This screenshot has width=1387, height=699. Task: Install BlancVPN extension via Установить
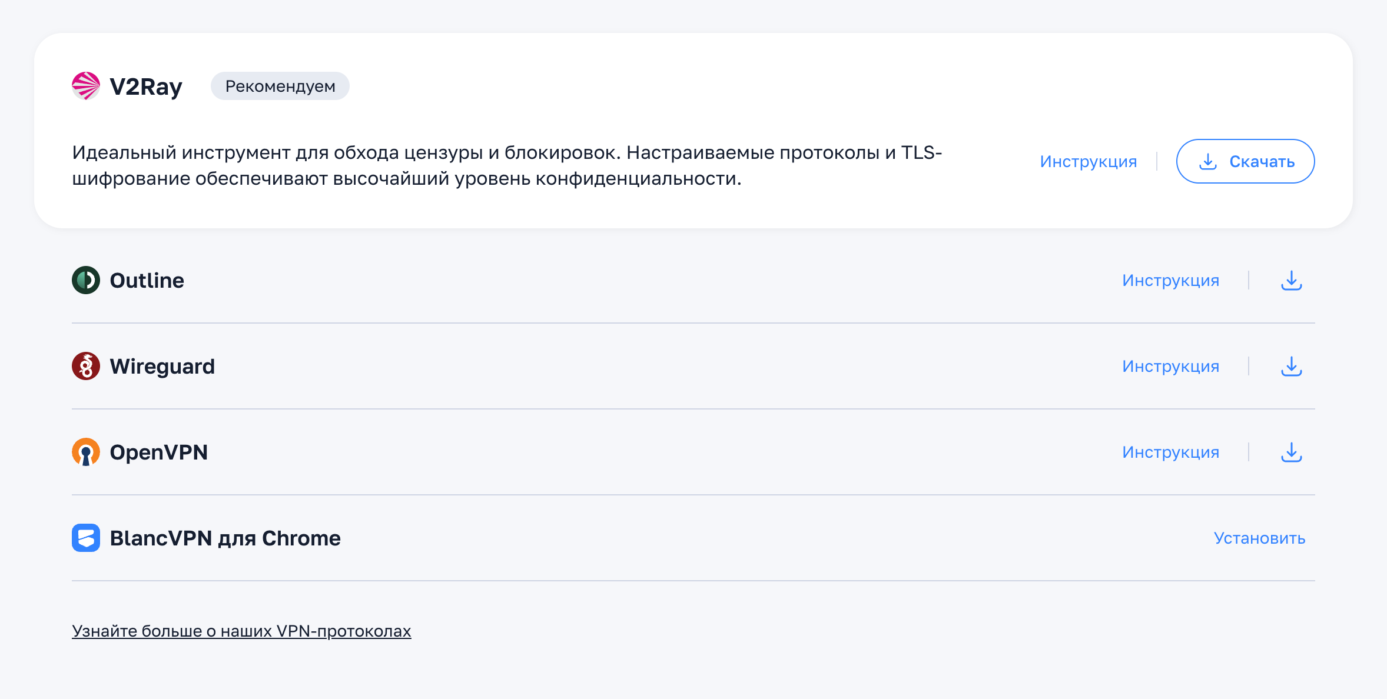click(1259, 537)
